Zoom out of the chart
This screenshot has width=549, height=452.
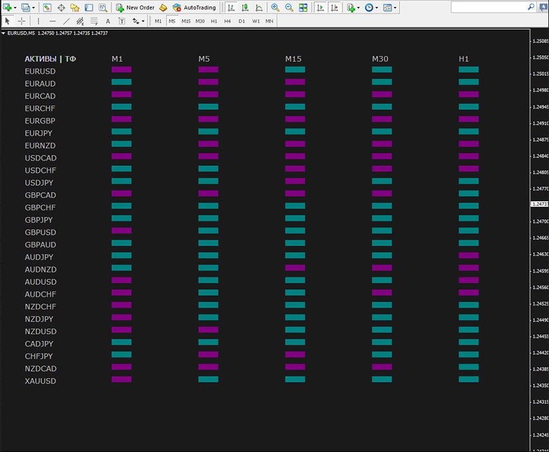pyautogui.click(x=289, y=8)
